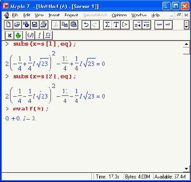
Task: Click the toolbar overflow down arrow
Action: point(186,27)
